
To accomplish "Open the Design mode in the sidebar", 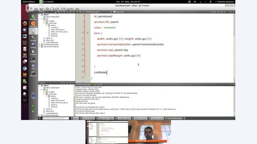I will click(x=33, y=38).
